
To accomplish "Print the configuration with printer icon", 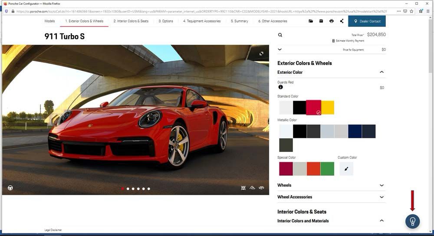I will point(331,21).
